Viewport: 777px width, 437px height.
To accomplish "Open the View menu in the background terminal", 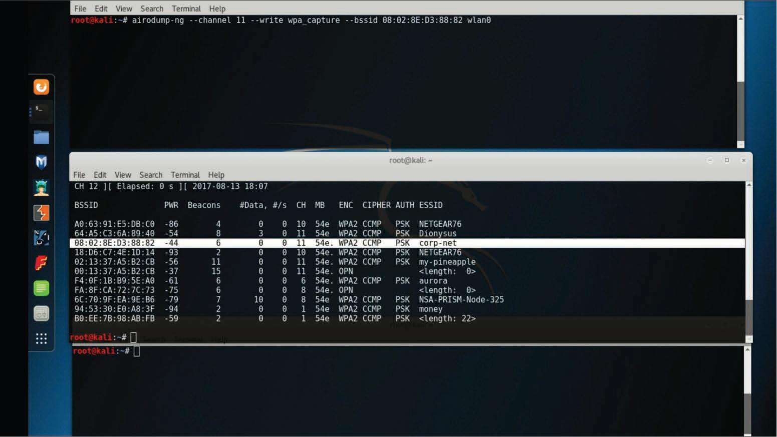I will click(124, 9).
